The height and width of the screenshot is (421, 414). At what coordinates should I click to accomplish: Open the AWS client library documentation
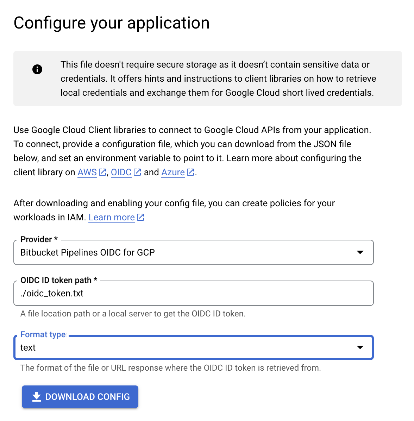87,172
